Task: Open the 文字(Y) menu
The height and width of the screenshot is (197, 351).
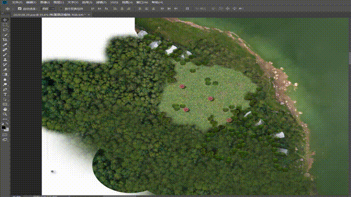Action: [73, 2]
